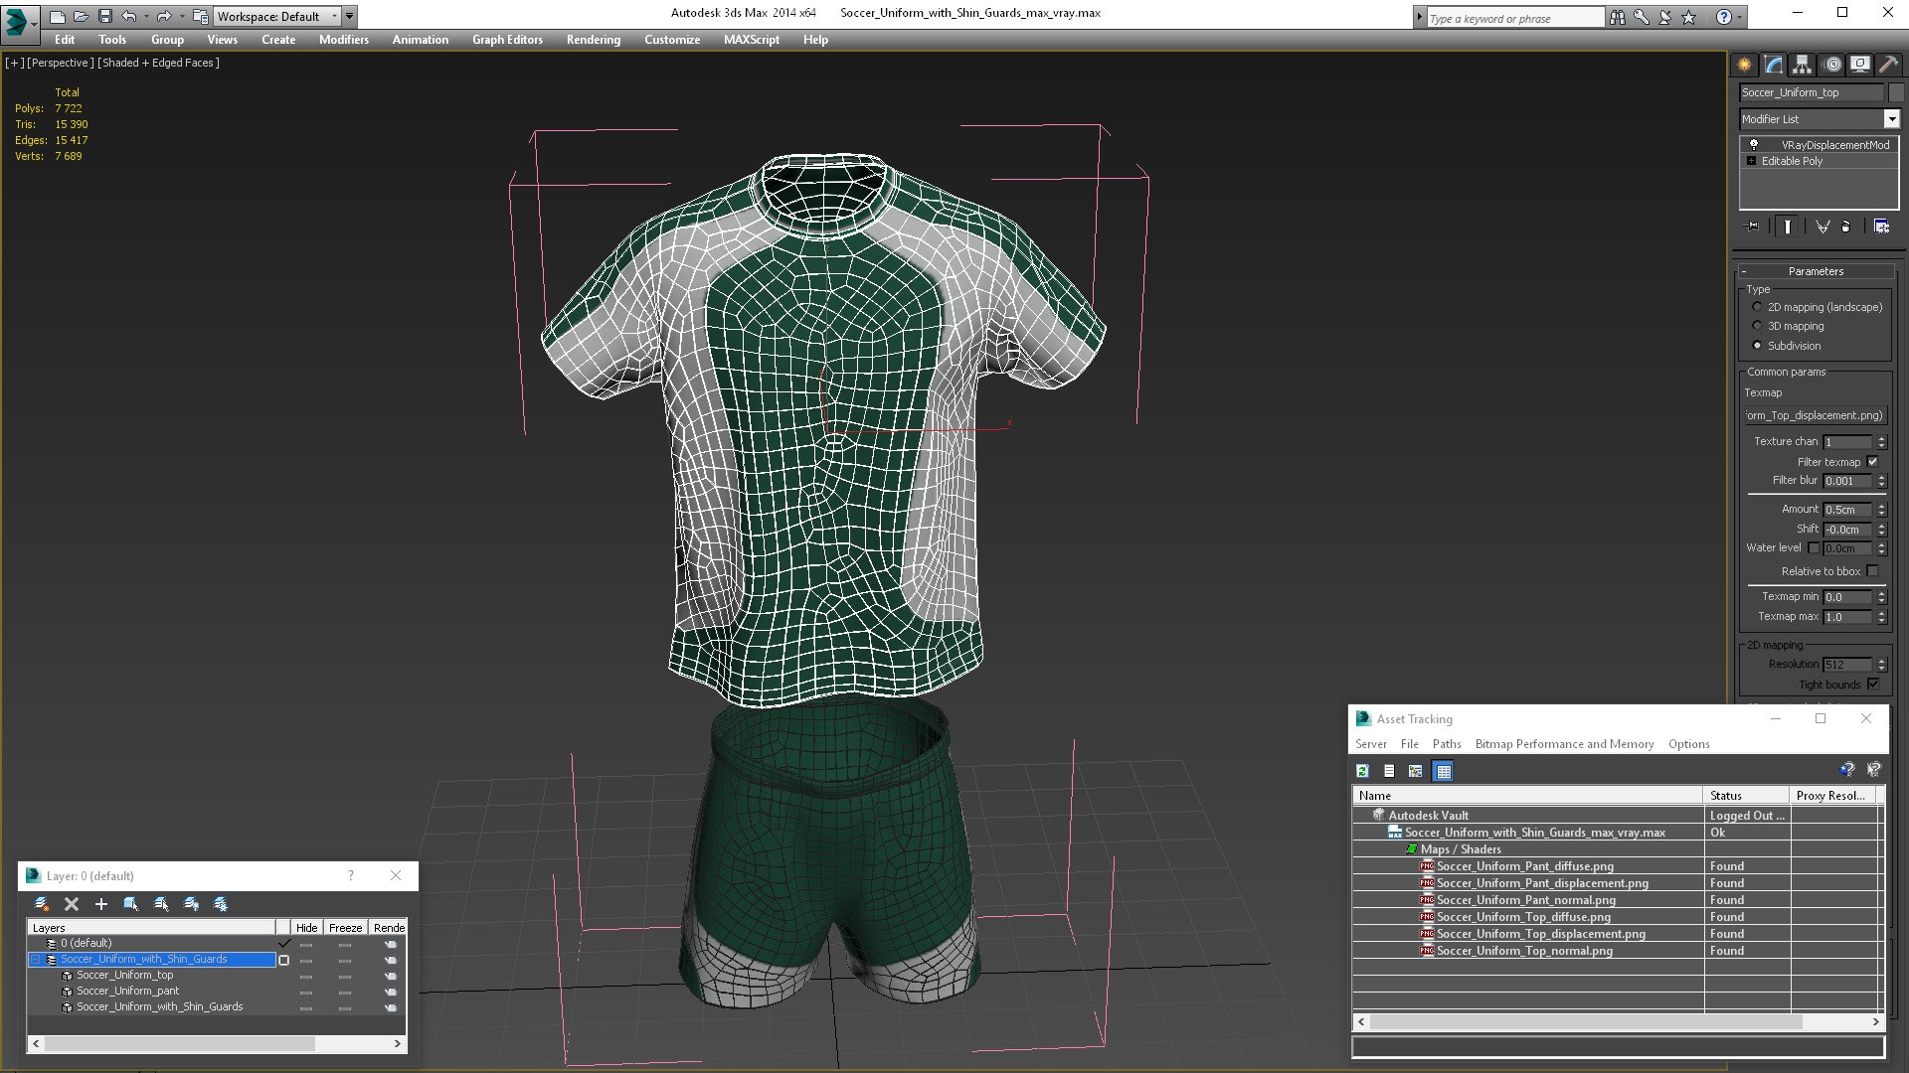The image size is (1909, 1073).
Task: Toggle Tight bounds checkbox
Action: click(x=1873, y=685)
